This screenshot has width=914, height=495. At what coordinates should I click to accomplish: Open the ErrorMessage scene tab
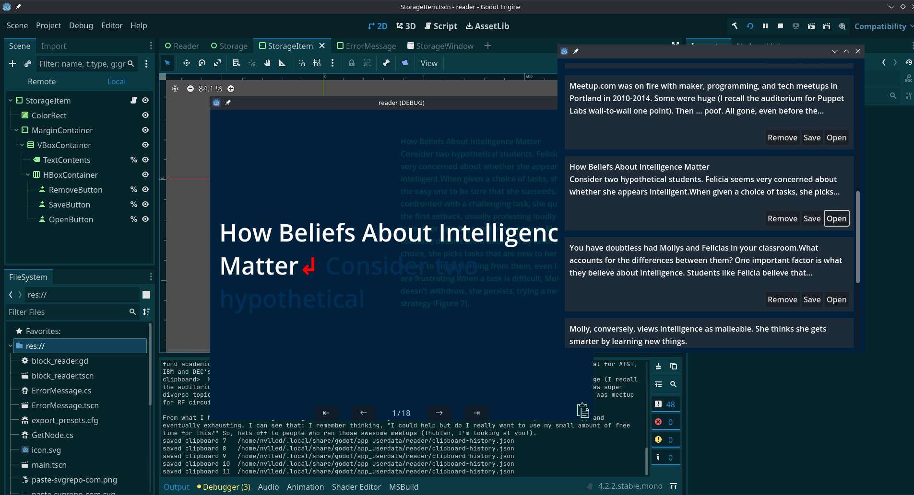tap(367, 46)
